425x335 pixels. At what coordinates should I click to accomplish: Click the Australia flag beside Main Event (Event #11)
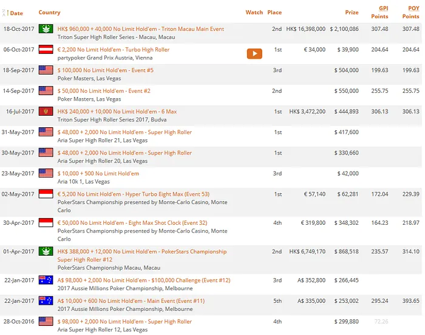click(46, 301)
